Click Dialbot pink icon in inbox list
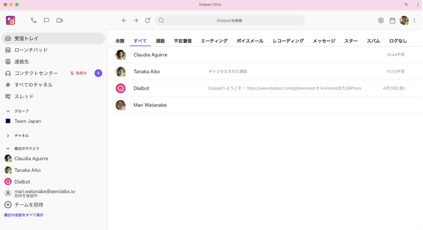 click(x=121, y=88)
